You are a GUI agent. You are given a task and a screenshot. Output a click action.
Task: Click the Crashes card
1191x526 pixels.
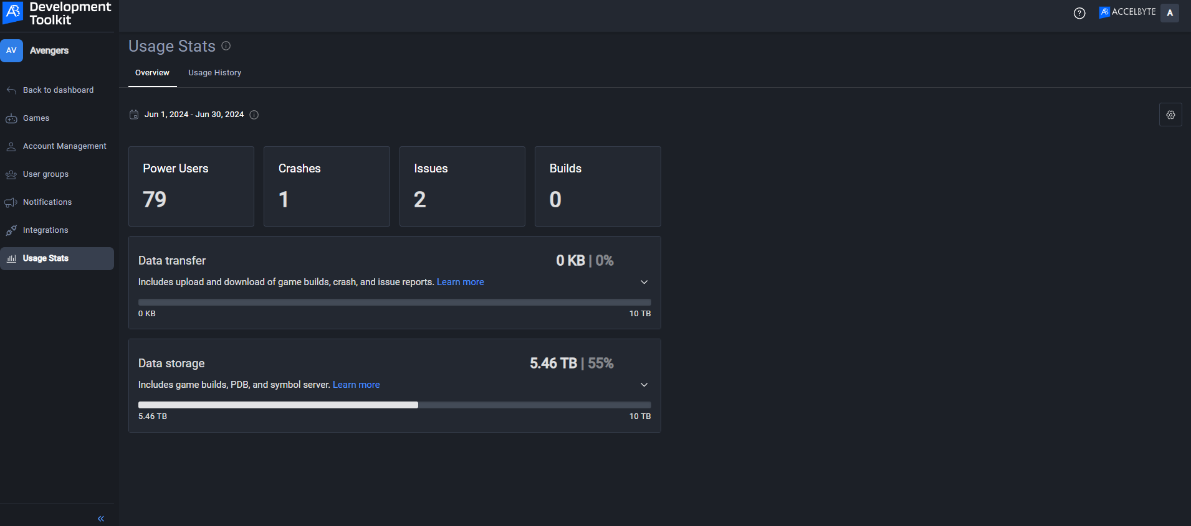point(327,186)
